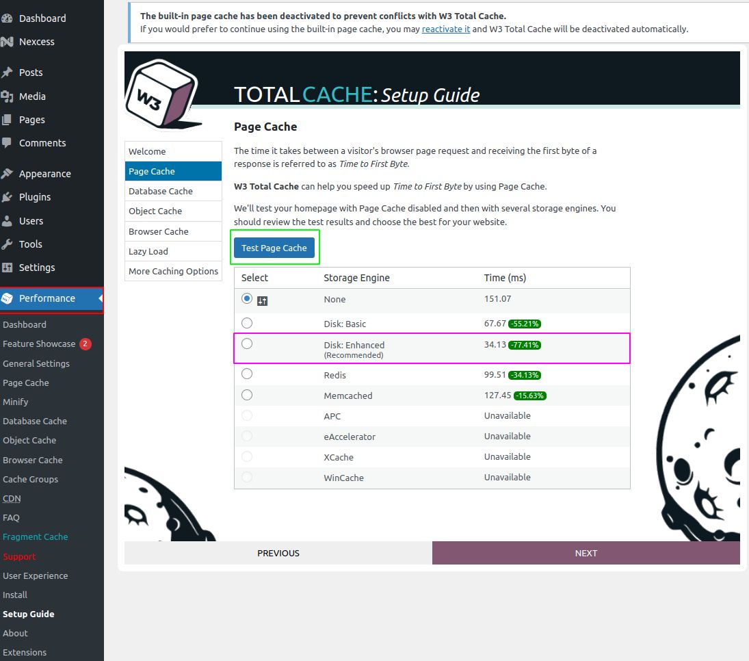Click the NEXT button
This screenshot has width=749, height=661.
(586, 553)
